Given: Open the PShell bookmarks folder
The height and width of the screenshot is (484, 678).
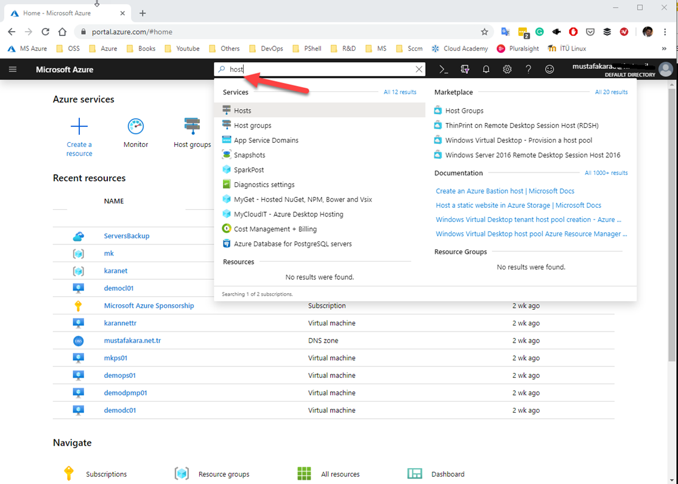Looking at the screenshot, I should [307, 48].
